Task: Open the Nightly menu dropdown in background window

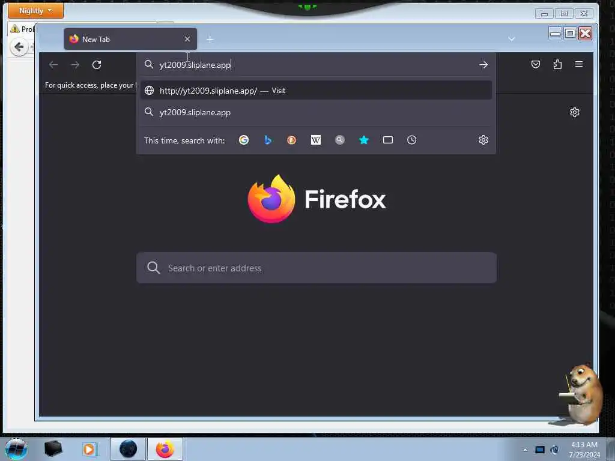Action: click(x=35, y=11)
